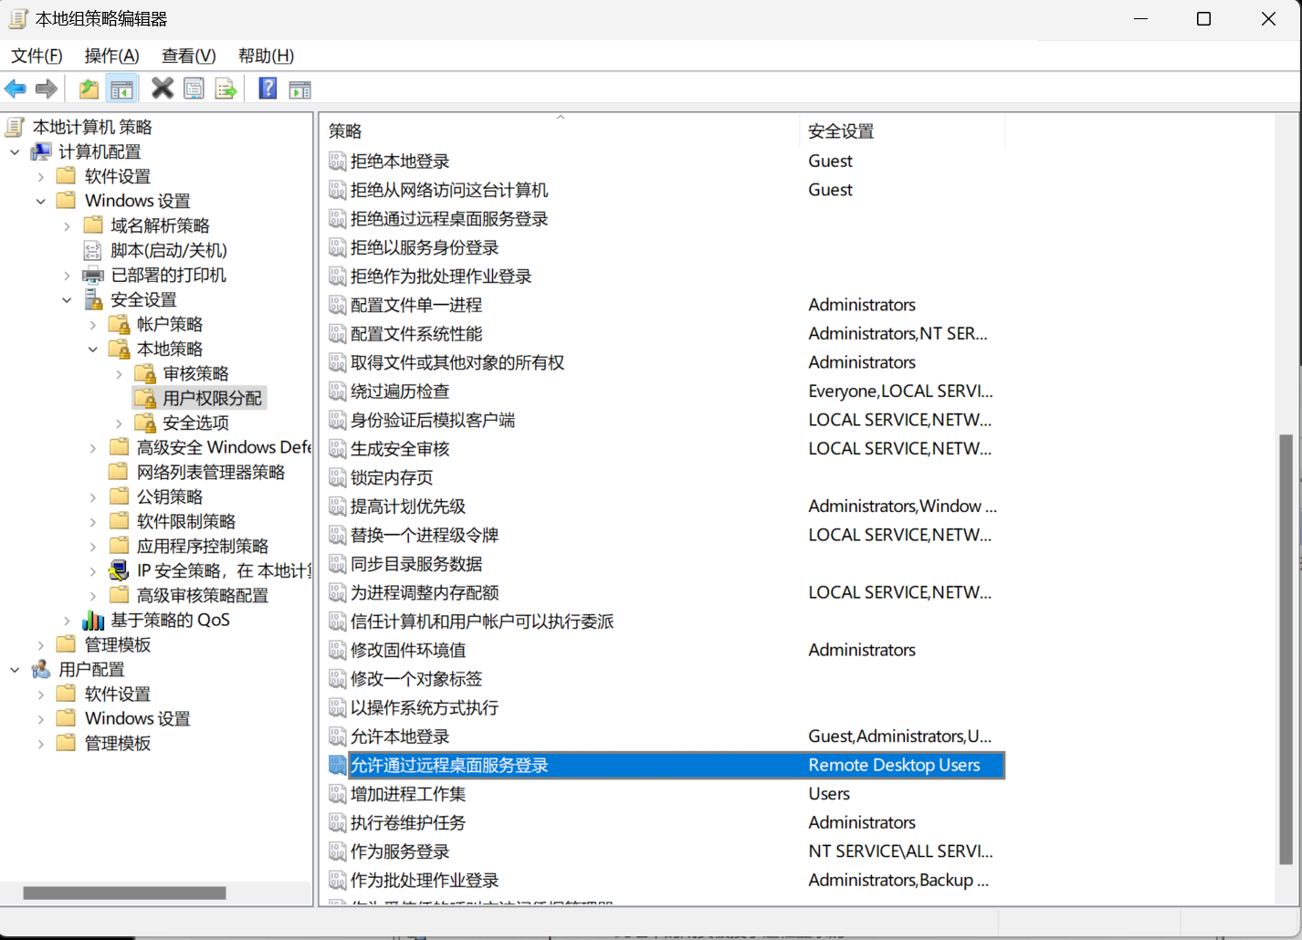Click the policy icon beside 拒绝本地登录
The height and width of the screenshot is (940, 1302).
338,162
